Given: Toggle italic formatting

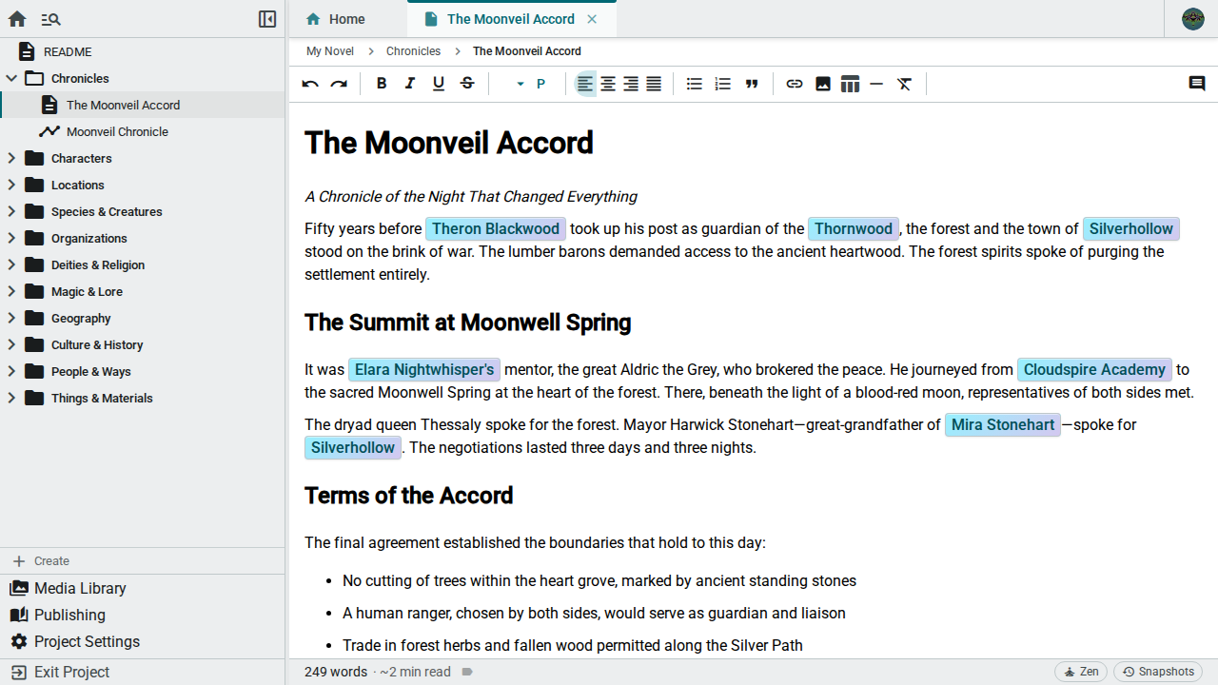Looking at the screenshot, I should click(410, 84).
